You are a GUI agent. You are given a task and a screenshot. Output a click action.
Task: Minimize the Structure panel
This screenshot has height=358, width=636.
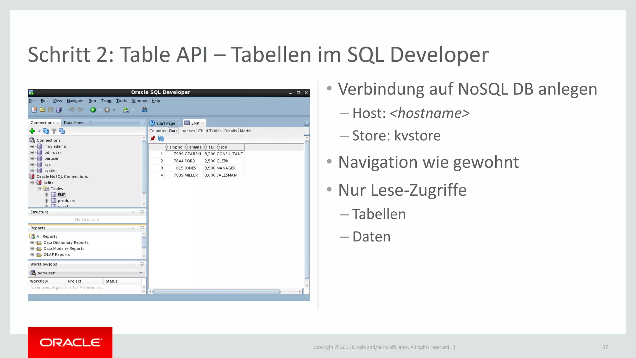click(142, 212)
